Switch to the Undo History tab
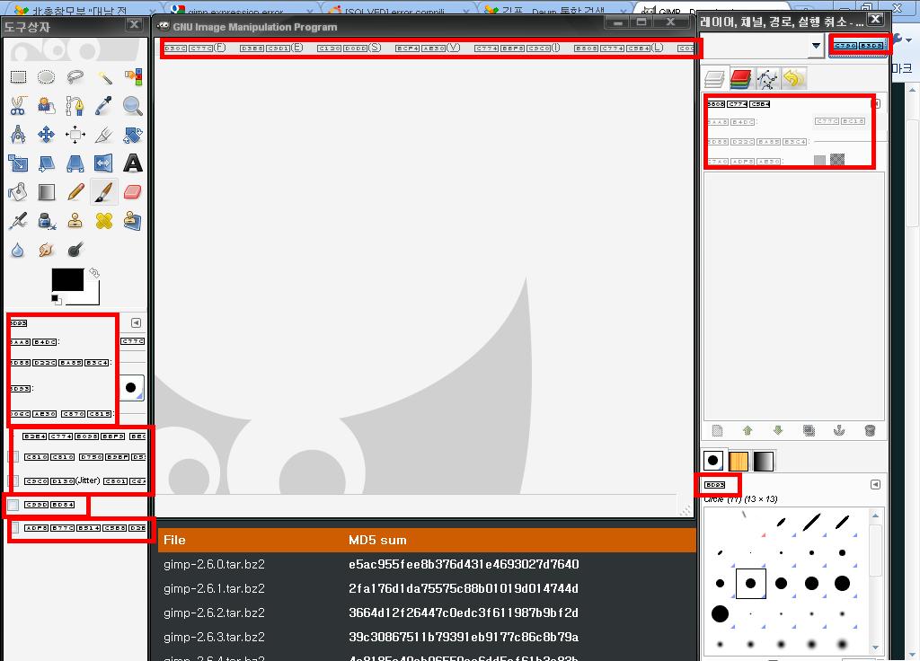Image resolution: width=920 pixels, height=661 pixels. tap(793, 79)
